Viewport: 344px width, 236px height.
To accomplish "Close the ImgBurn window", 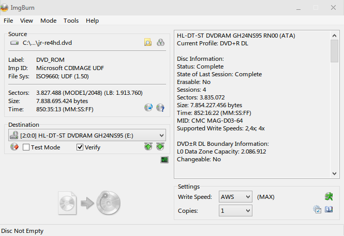I will [x=333, y=8].
